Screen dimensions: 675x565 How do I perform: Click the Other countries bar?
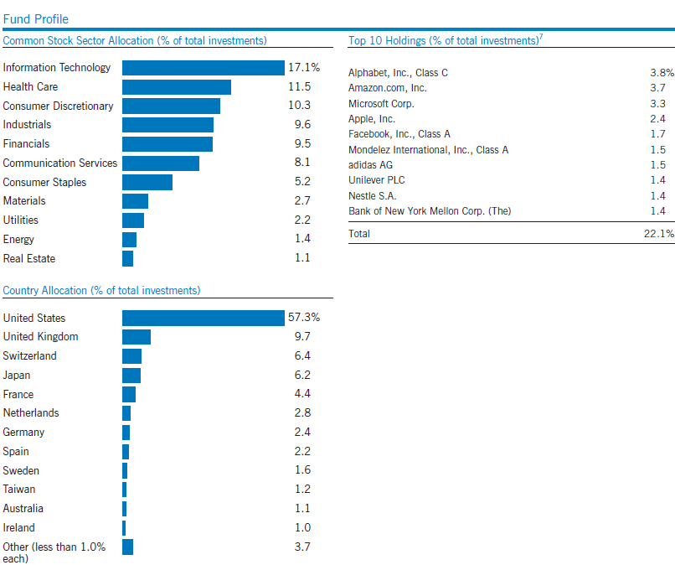coord(127,547)
